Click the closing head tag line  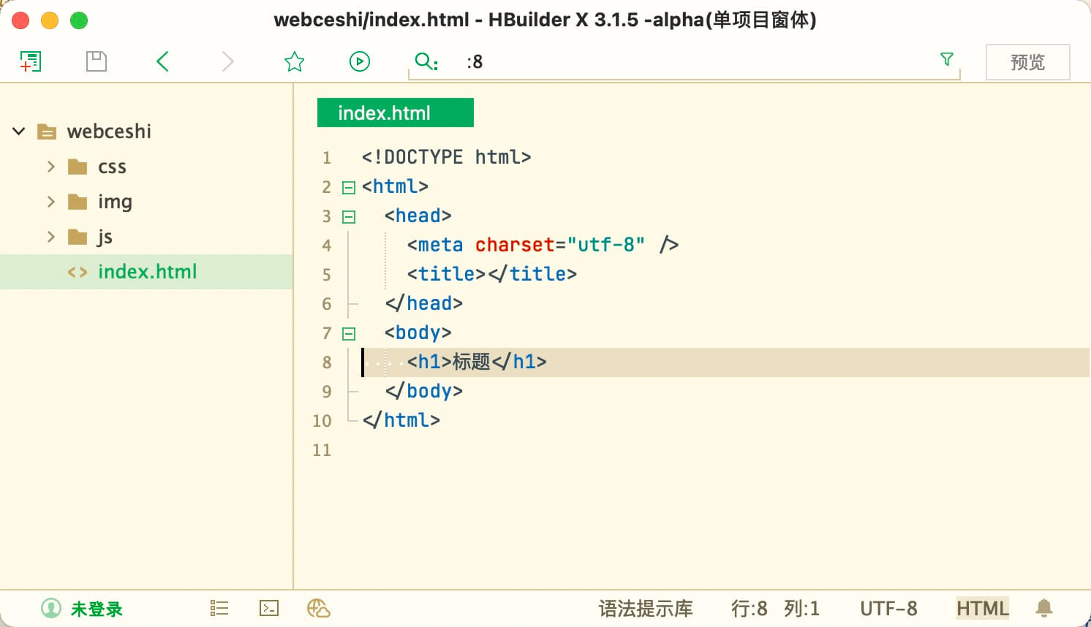point(423,303)
